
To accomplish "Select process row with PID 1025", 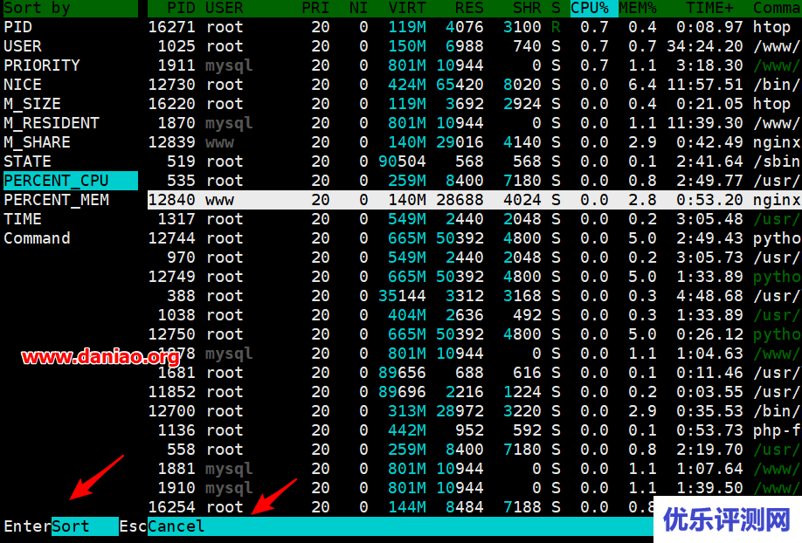I will point(474,46).
